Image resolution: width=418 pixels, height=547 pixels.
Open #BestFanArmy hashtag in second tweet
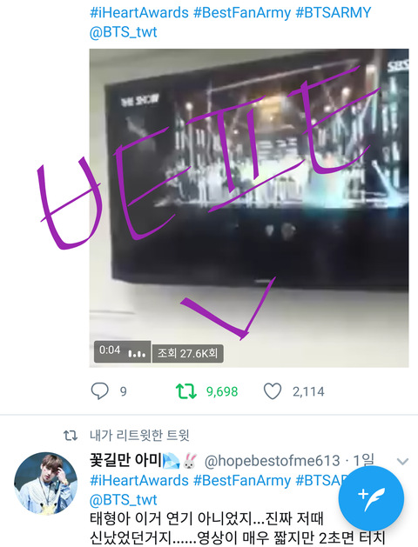tap(242, 480)
